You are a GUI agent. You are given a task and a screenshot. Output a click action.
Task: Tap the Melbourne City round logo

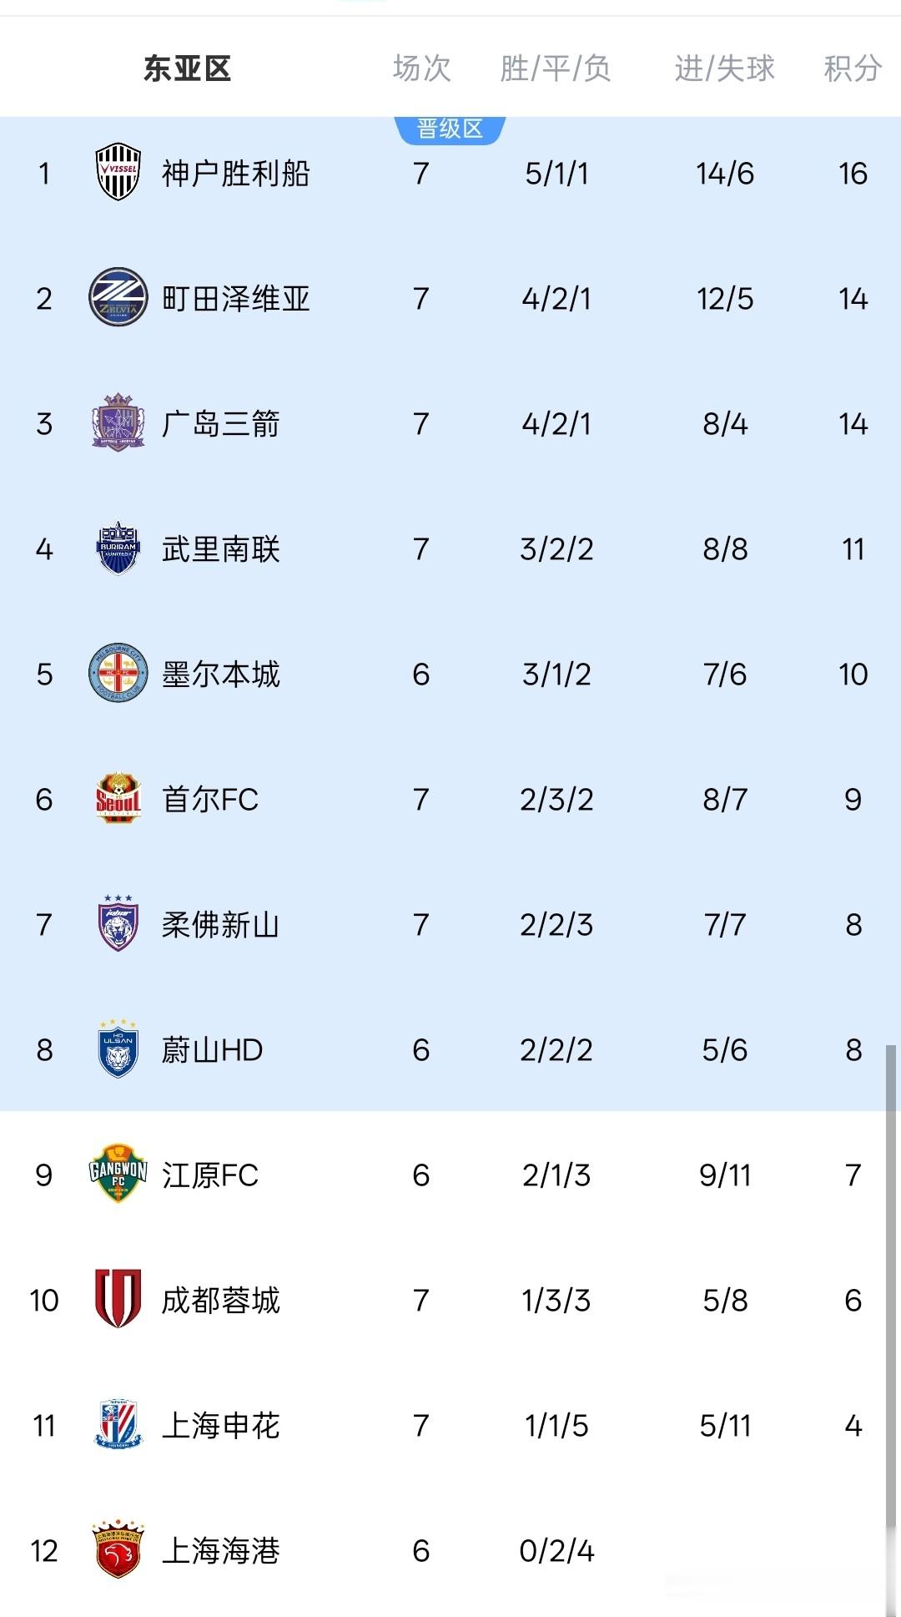[118, 674]
